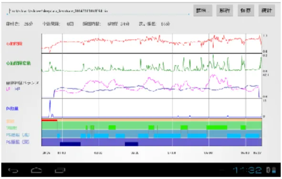Select the green heartbeat variability graph label
The image size is (282, 179).
(18, 63)
